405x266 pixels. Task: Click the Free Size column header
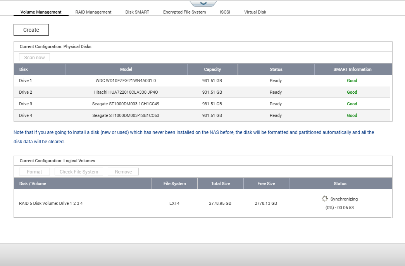coord(266,184)
